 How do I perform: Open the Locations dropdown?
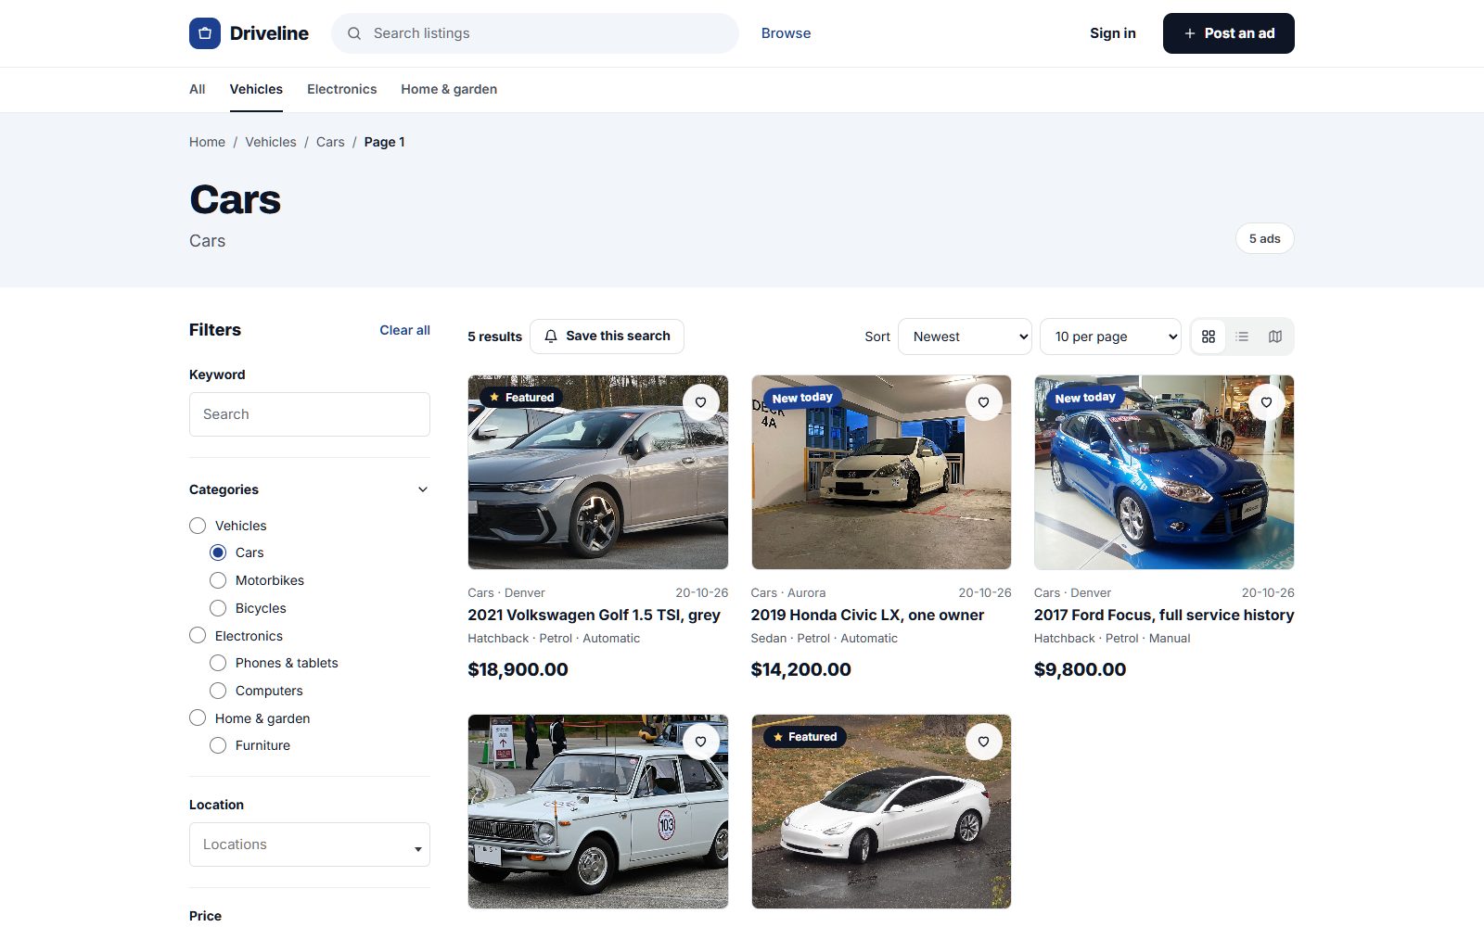(310, 844)
